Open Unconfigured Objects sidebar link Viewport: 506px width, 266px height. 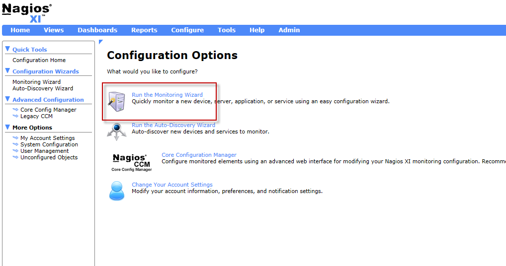[49, 157]
